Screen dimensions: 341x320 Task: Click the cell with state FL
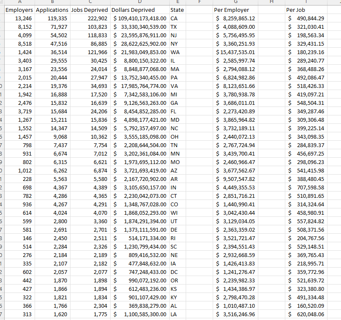pyautogui.click(x=178, y=112)
